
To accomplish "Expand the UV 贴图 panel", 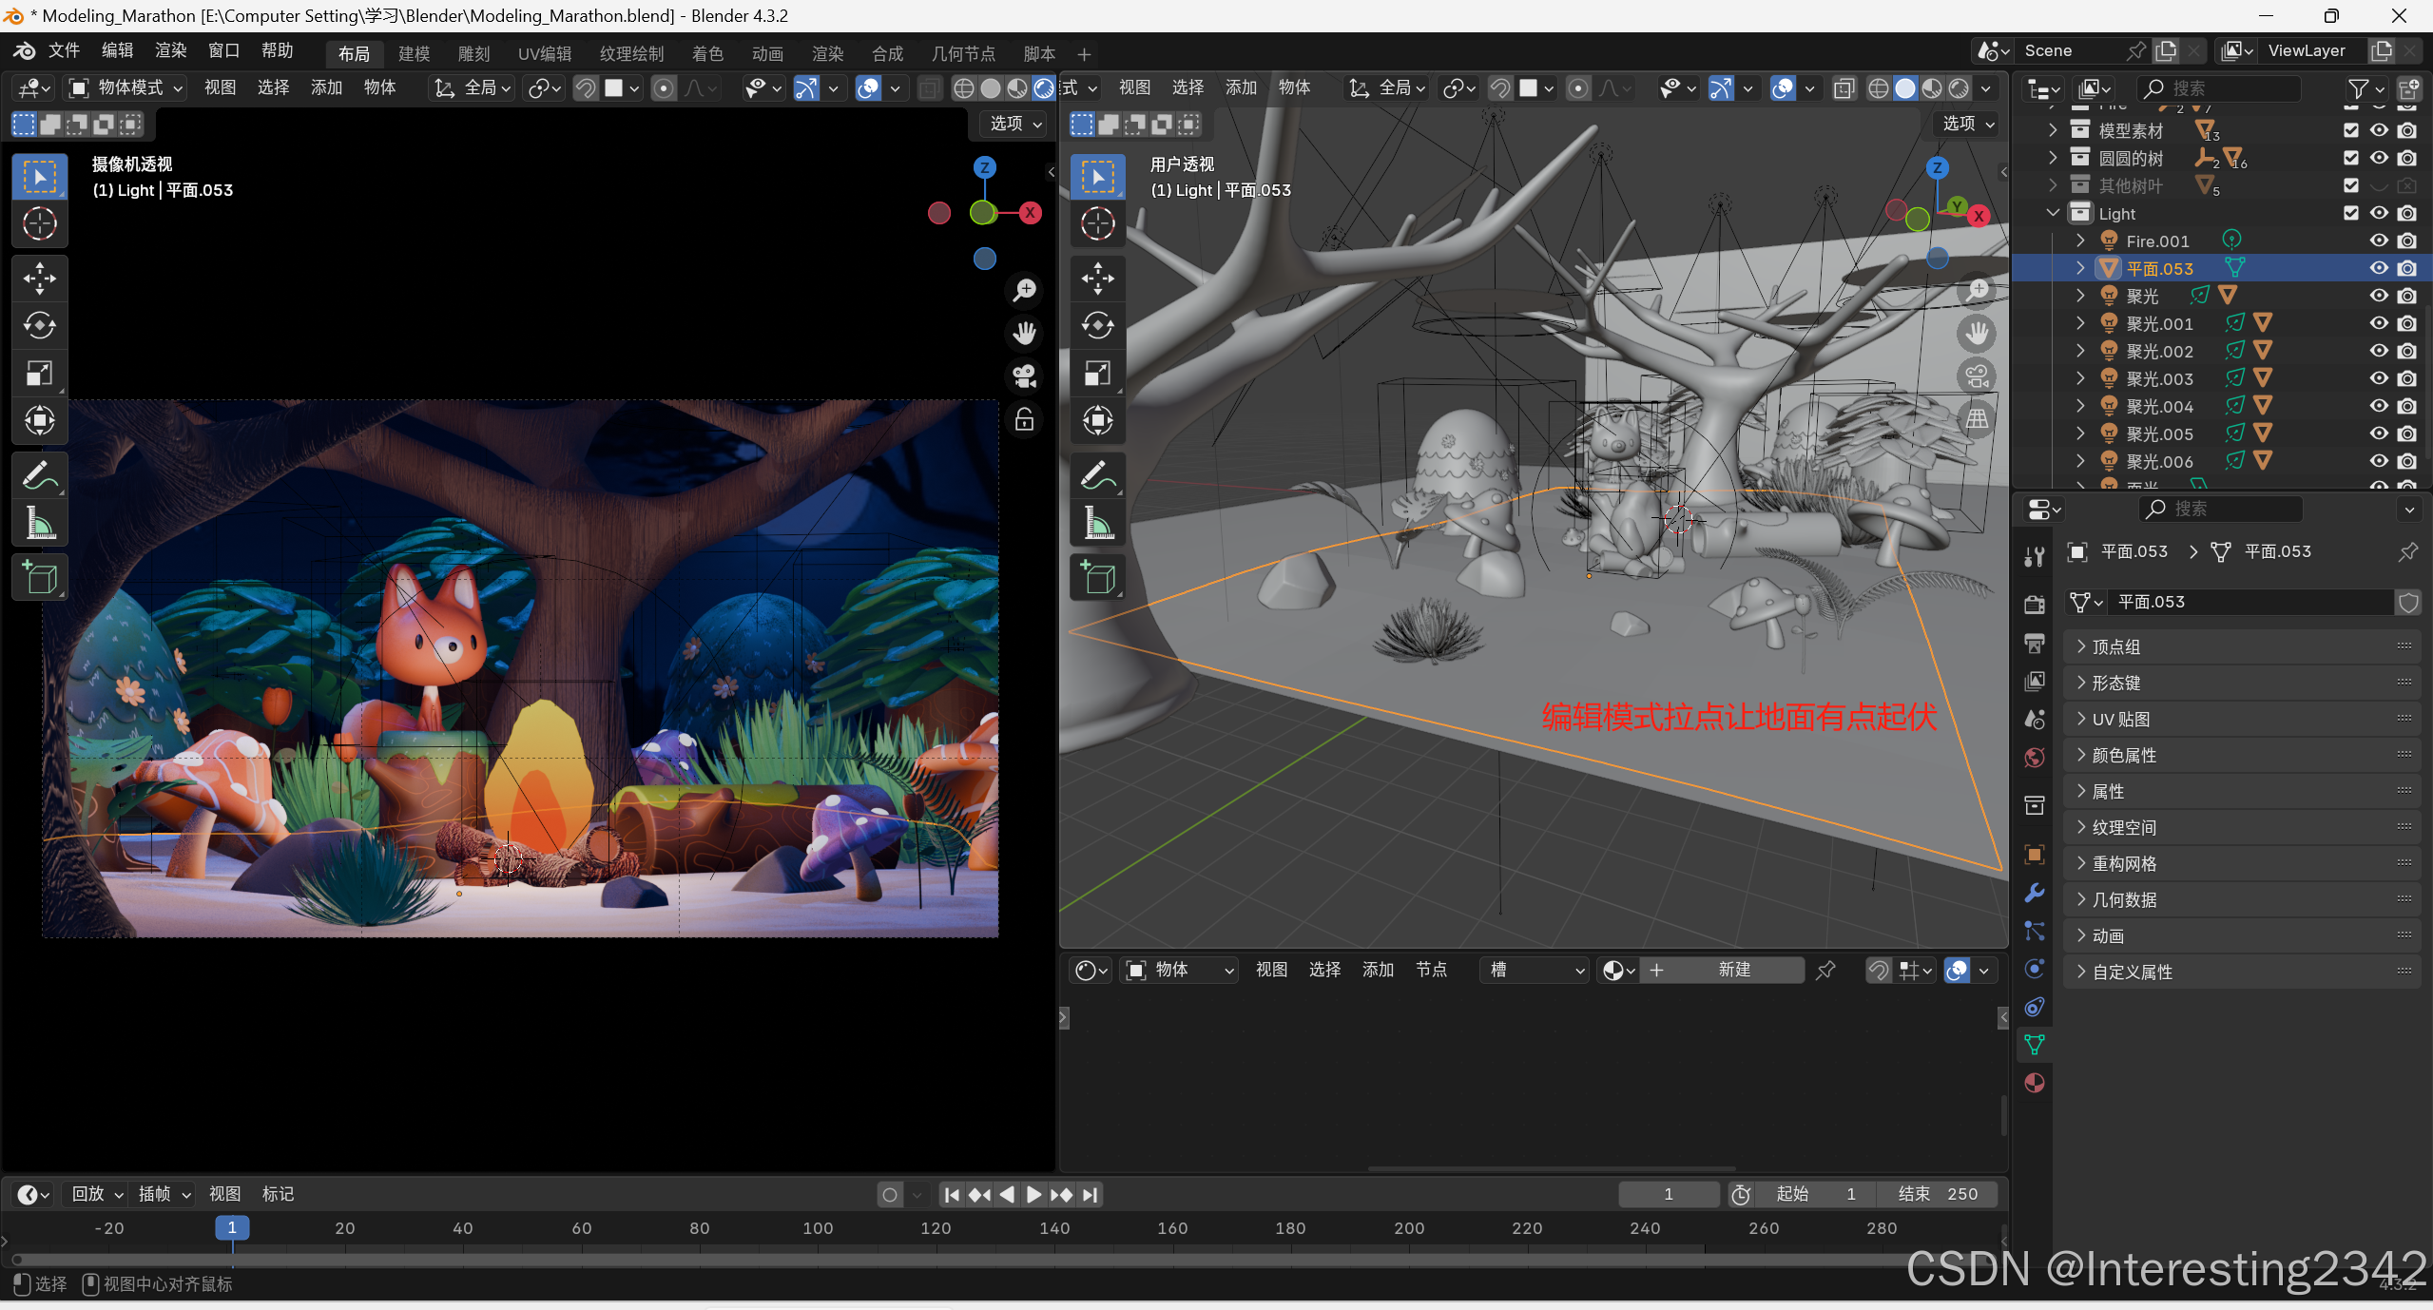I will 2120,719.
